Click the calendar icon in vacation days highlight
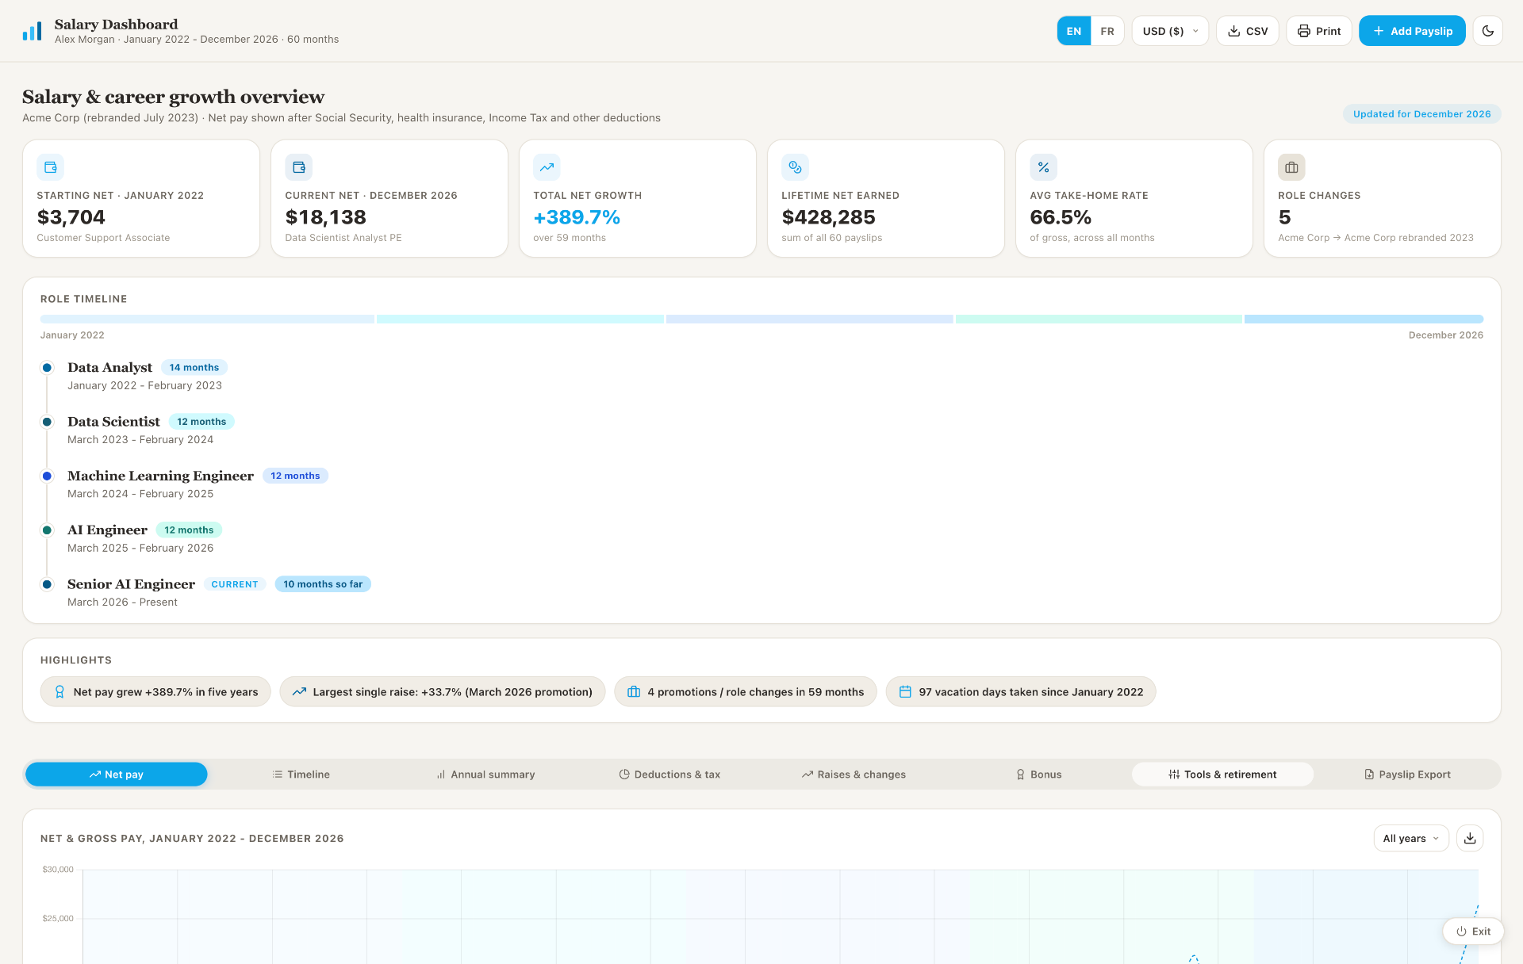 coord(905,692)
